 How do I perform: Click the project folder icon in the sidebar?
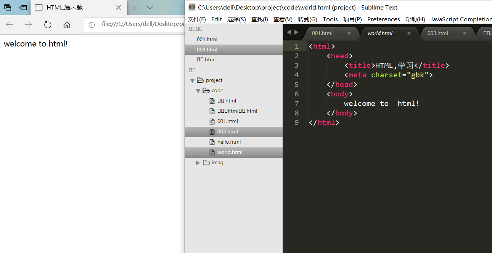point(200,80)
